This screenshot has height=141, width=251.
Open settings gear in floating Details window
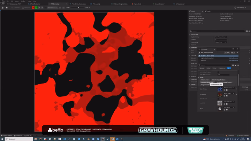click(x=238, y=65)
